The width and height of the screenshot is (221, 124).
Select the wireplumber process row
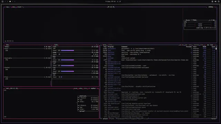(158, 100)
